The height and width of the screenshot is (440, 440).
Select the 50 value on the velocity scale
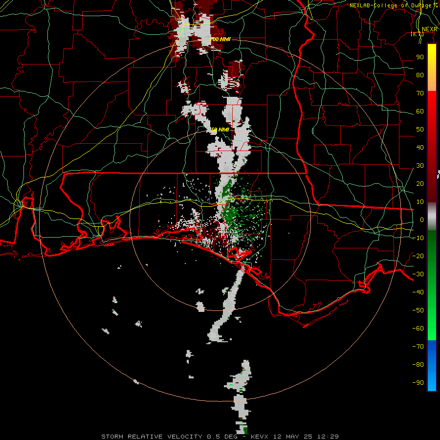click(420, 130)
